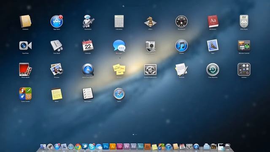Open Safari compass in the Dock
Viewport: 270px width, 152px height.
pyautogui.click(x=71, y=147)
